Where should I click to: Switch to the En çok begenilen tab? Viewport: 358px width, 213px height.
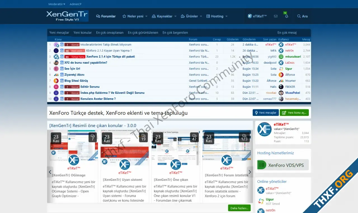pos(175,33)
